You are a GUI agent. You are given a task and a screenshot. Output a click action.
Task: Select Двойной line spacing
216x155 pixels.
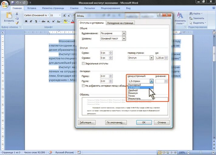141,90
